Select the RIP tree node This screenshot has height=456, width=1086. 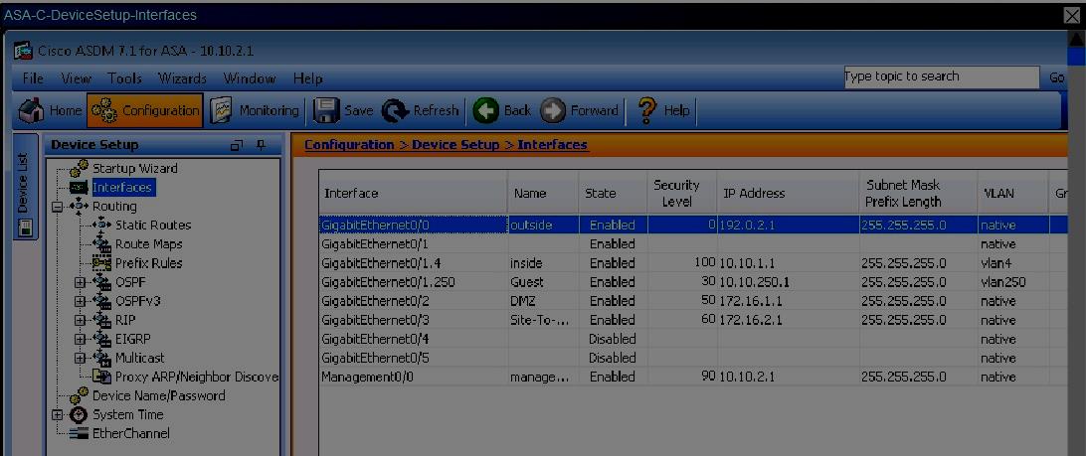[125, 320]
